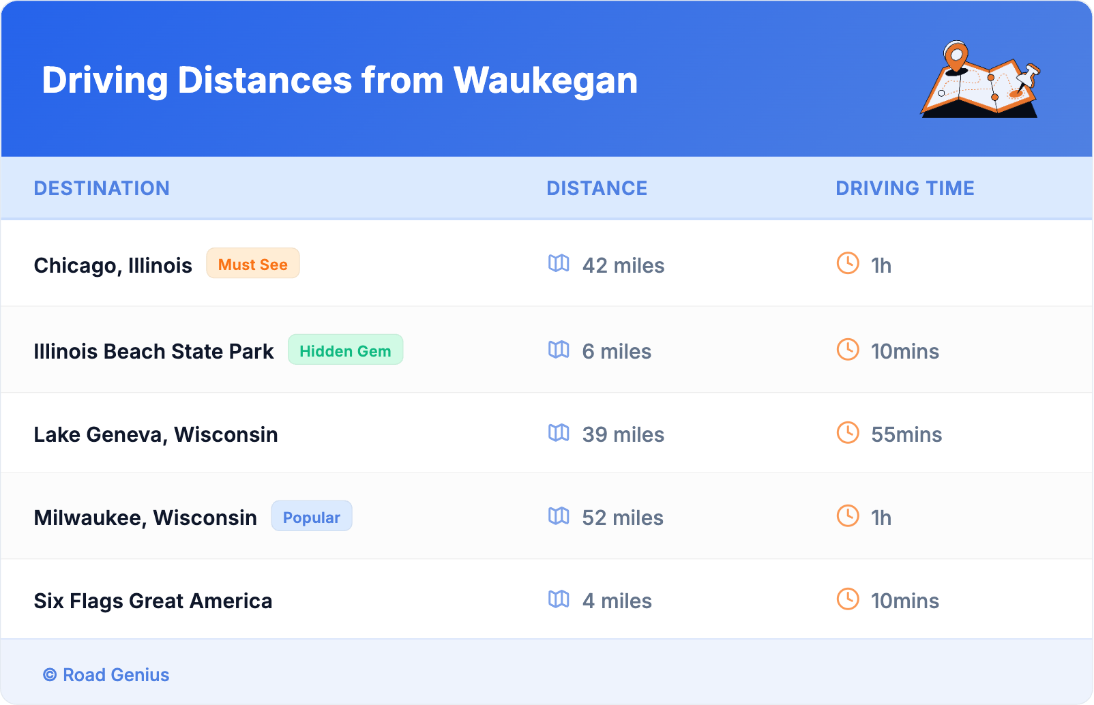The width and height of the screenshot is (1094, 705).
Task: Click the map icon beside 6 miles
Action: (x=559, y=350)
